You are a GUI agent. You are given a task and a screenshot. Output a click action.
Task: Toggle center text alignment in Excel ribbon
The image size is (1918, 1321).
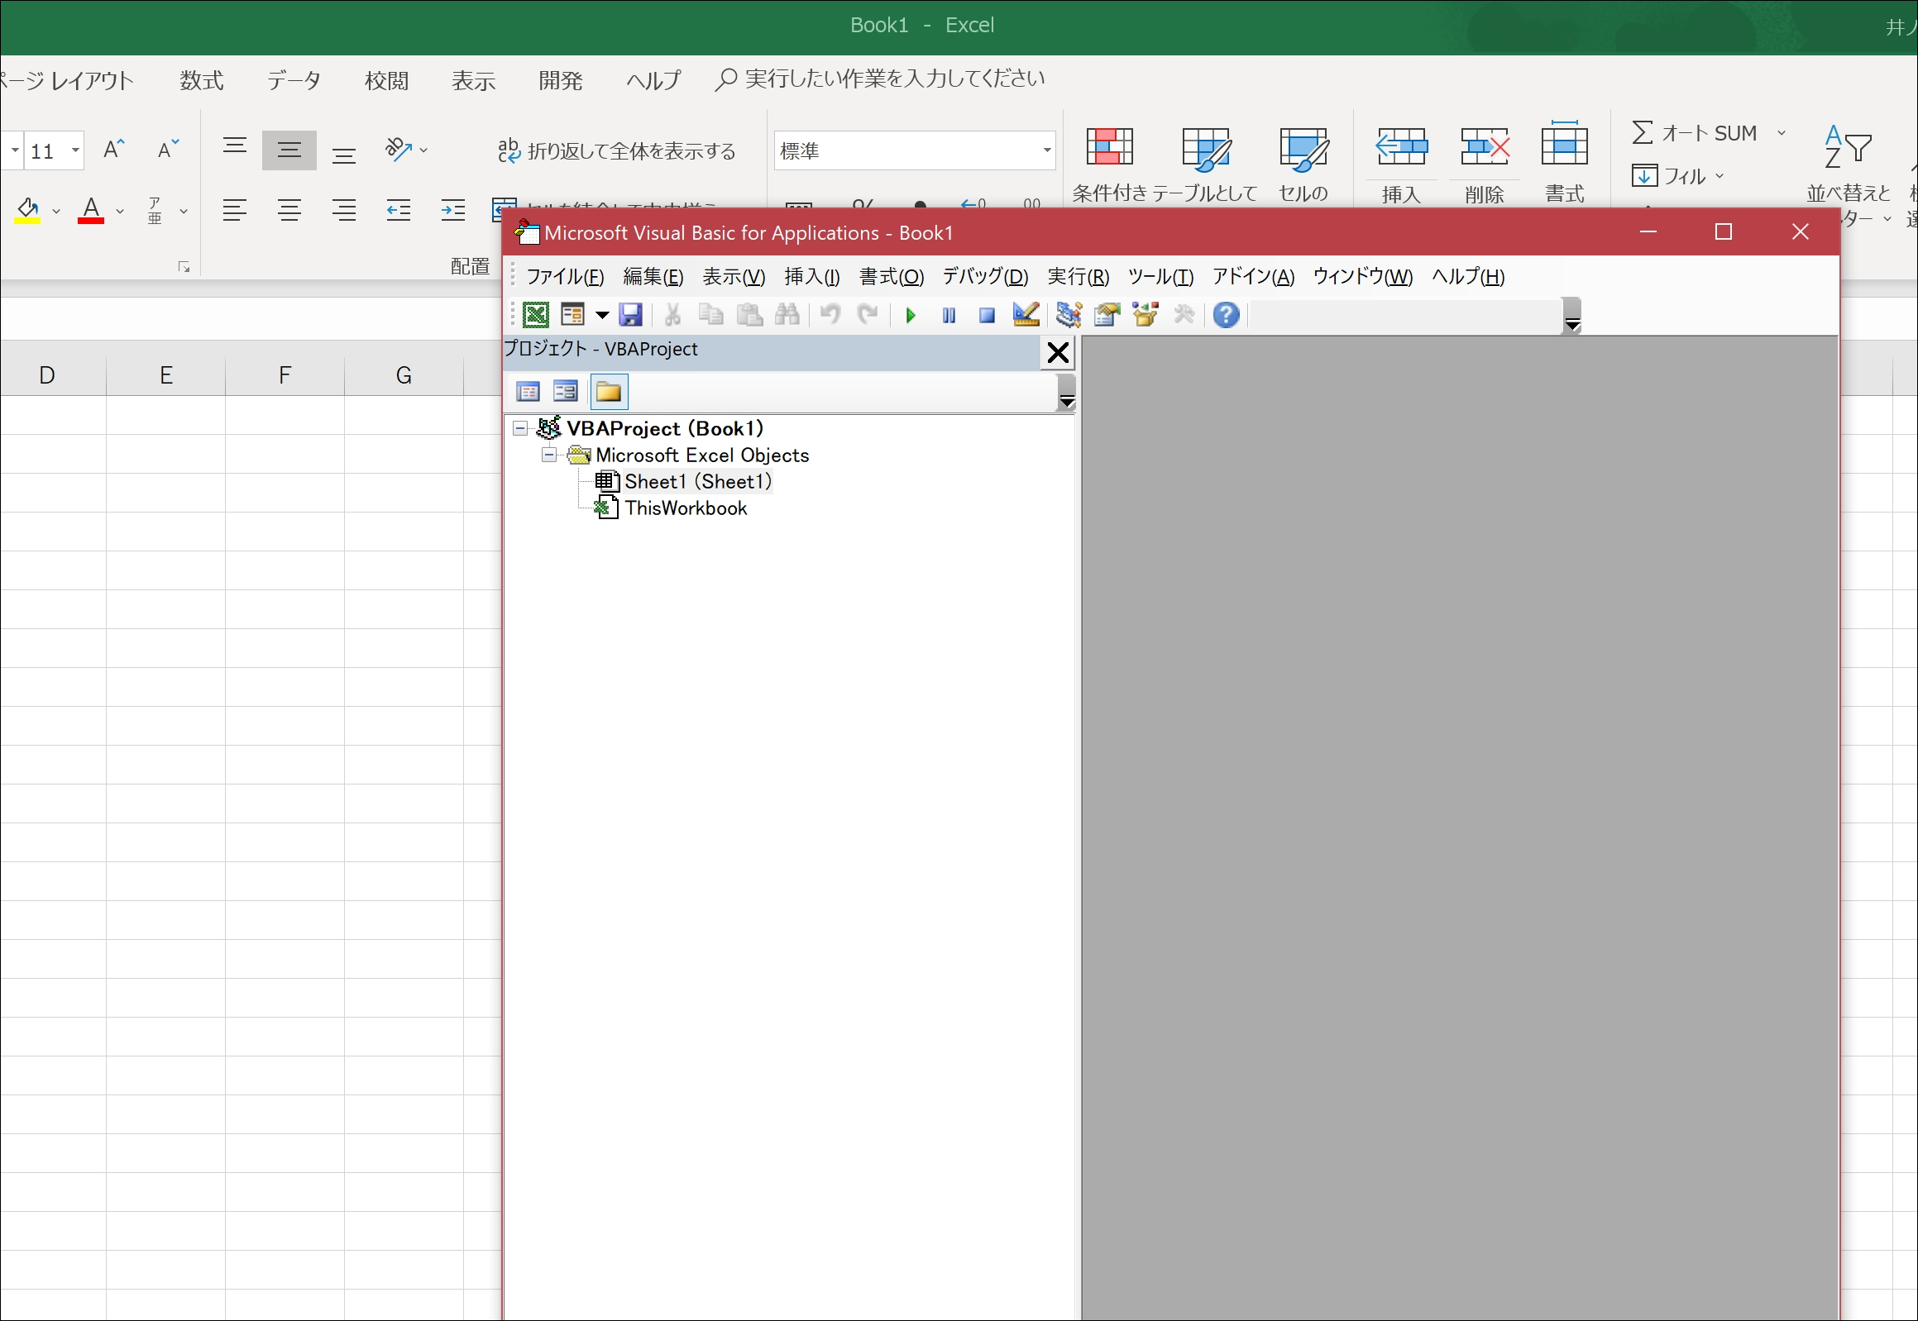(289, 210)
